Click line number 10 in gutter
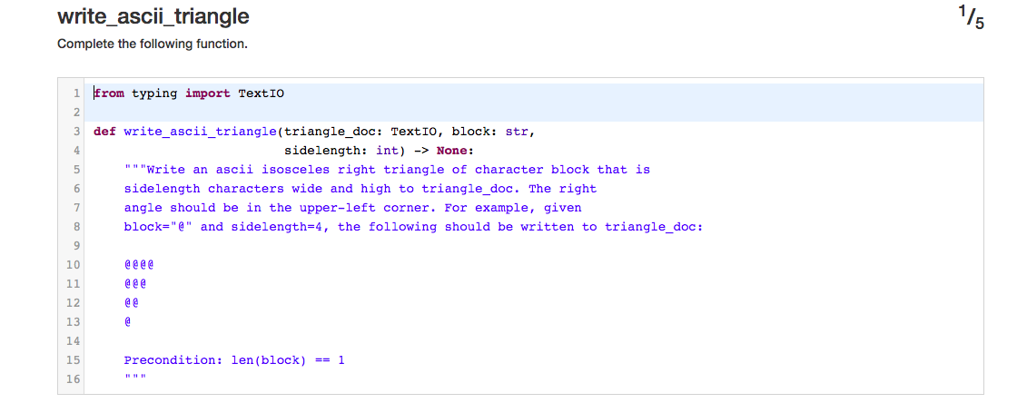 click(x=74, y=265)
